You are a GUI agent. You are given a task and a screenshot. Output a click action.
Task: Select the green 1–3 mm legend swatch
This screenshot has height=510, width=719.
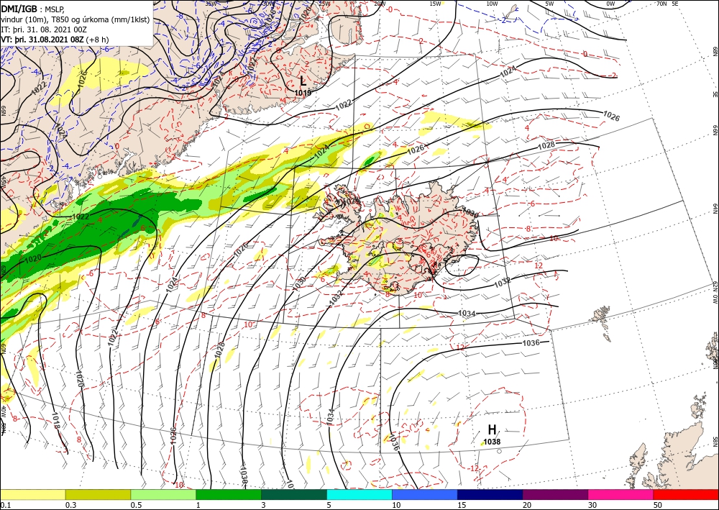point(229,494)
